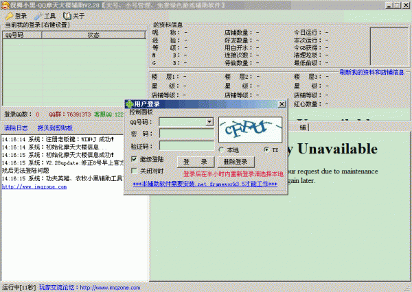Screen dimensions: 412x292
Task: Open the 玩家交流论坛 forum link in the status bar
Action: 89,287
